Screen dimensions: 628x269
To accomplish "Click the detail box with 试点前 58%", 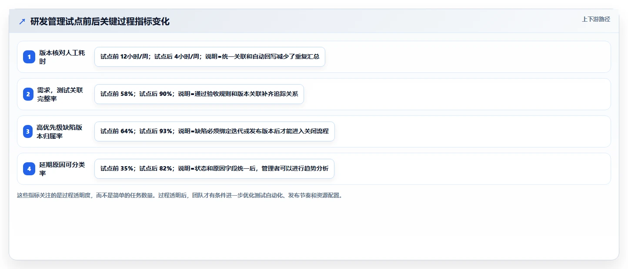I will [199, 94].
